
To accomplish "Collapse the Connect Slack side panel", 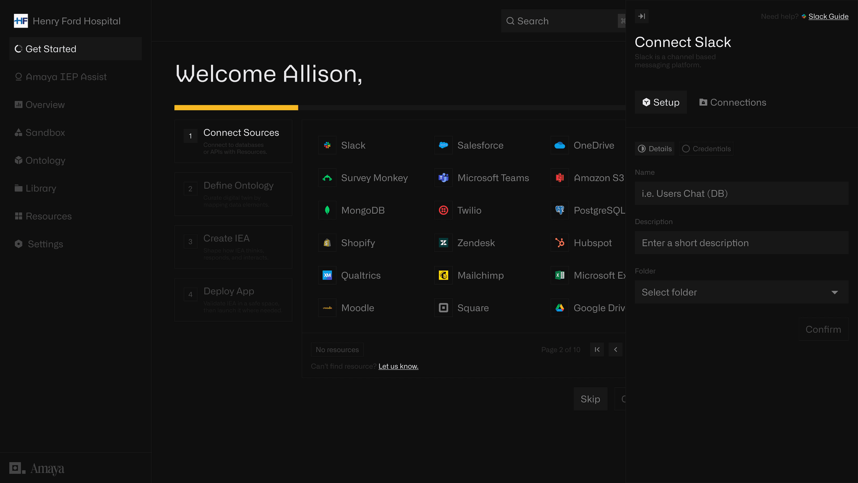I will tap(642, 17).
